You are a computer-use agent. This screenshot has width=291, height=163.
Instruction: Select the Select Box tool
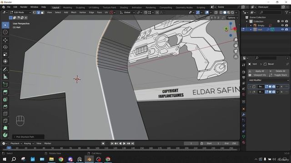5,25
